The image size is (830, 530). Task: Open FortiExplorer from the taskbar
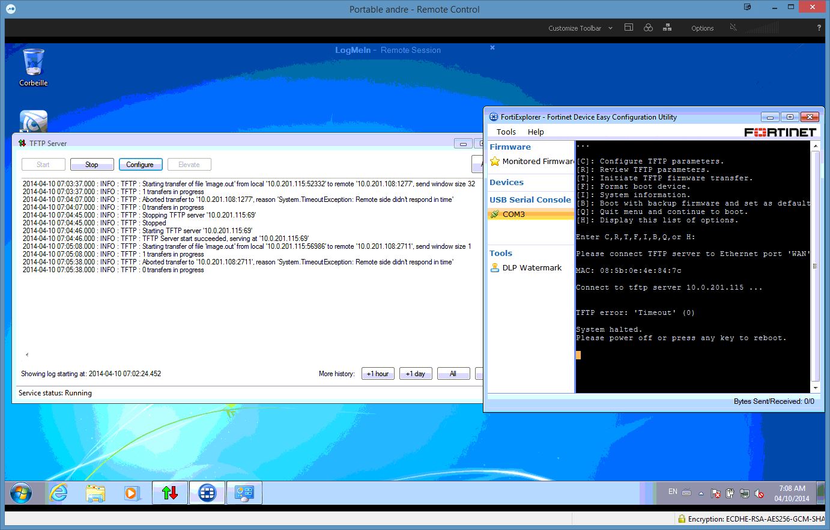[207, 493]
